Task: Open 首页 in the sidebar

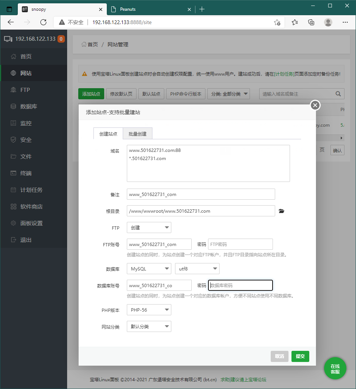Action: (34, 57)
